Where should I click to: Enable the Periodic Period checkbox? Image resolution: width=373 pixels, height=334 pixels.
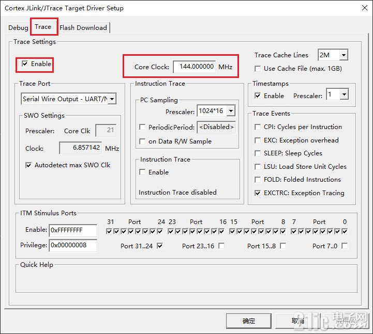142,127
